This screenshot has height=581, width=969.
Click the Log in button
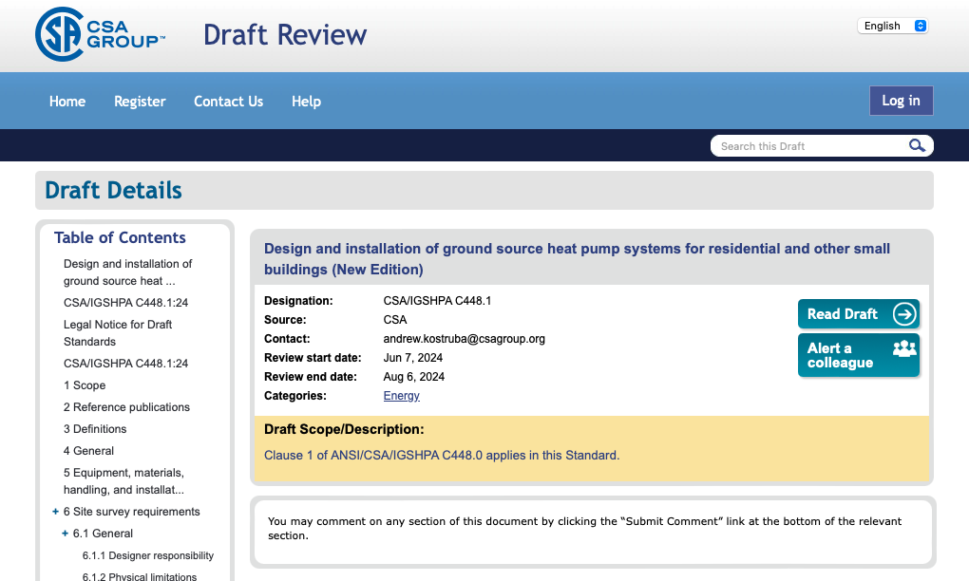tap(901, 101)
